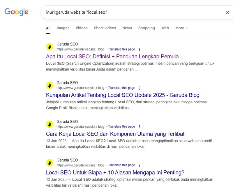233x193 pixels.
Task: Switch to the Images tab
Action: pyautogui.click(x=63, y=28)
